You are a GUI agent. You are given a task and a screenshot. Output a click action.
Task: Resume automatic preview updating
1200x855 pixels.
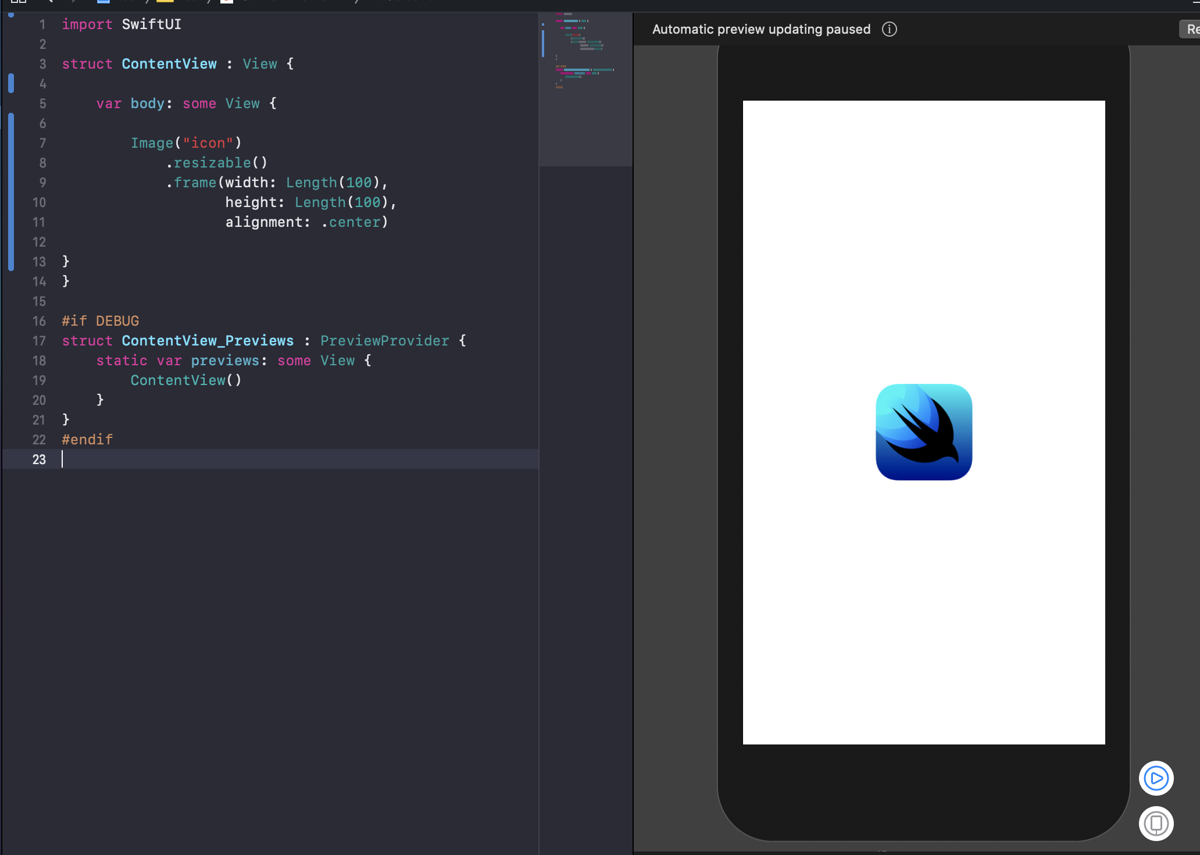pos(1191,29)
